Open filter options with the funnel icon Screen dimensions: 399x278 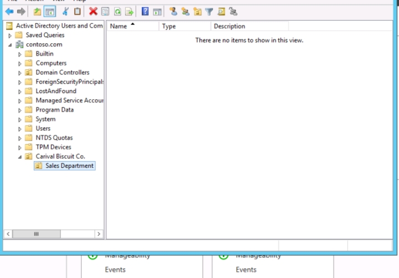[209, 12]
